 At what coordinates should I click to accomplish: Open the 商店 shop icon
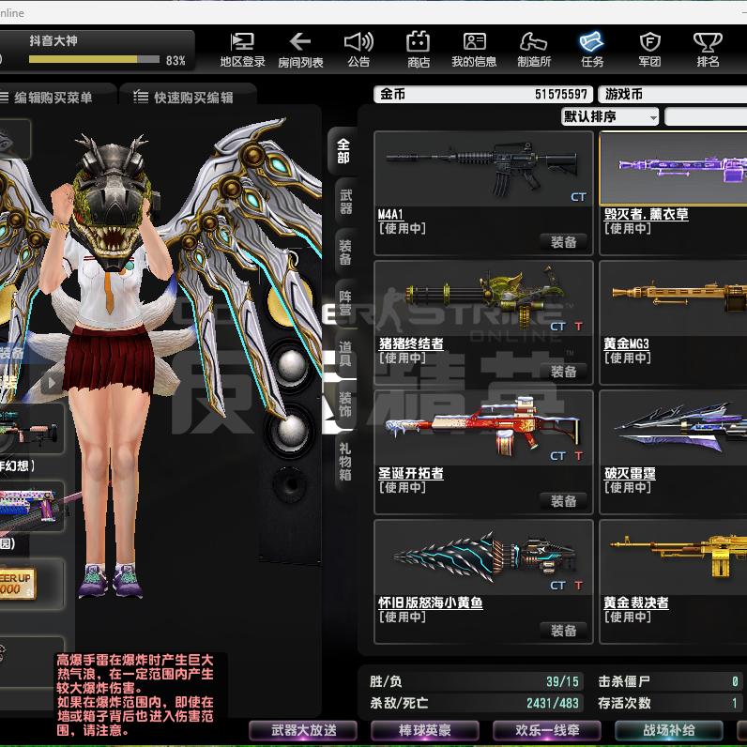pos(418,49)
